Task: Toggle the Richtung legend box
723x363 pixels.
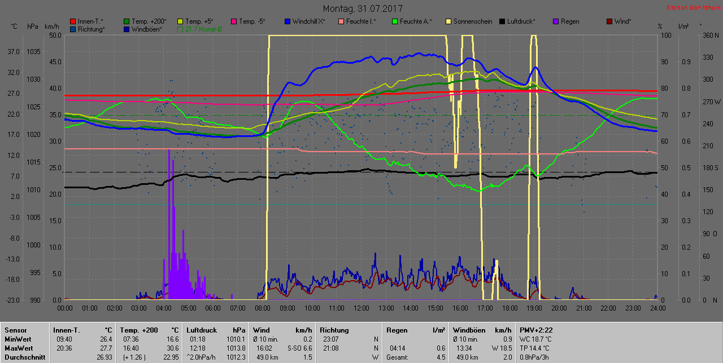Action: [73, 29]
